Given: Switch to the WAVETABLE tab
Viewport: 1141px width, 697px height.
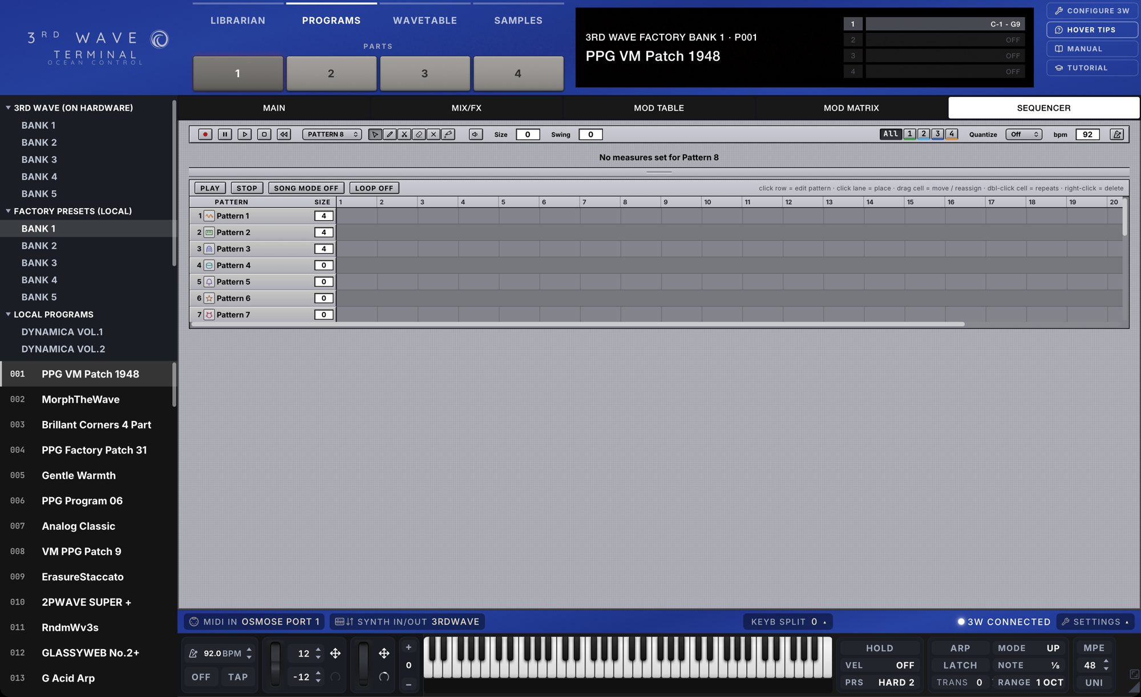Looking at the screenshot, I should (425, 21).
